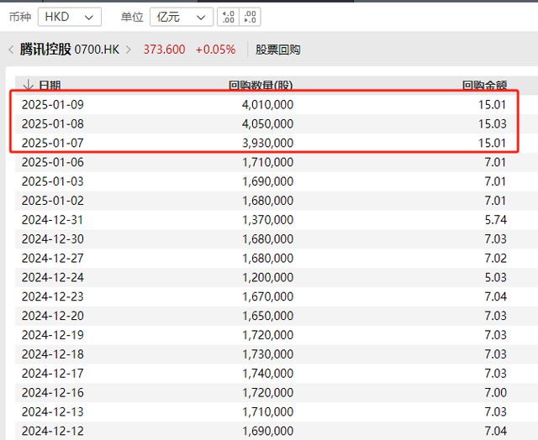This screenshot has width=538, height=440.
Task: Click the 5.74 amount on 2024-12-31
Action: click(496, 220)
